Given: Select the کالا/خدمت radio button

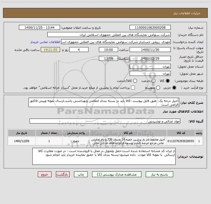Looking at the screenshot, I should point(135,81).
